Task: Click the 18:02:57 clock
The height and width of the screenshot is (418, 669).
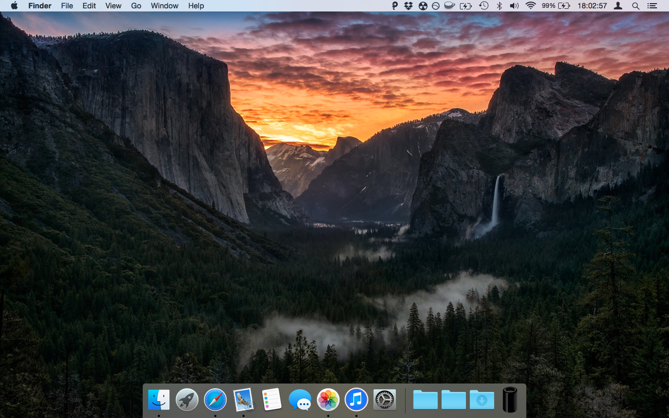Action: [592, 6]
